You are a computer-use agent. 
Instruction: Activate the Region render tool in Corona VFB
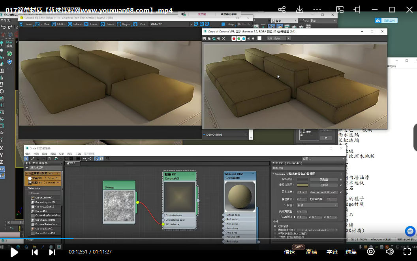(x=124, y=24)
